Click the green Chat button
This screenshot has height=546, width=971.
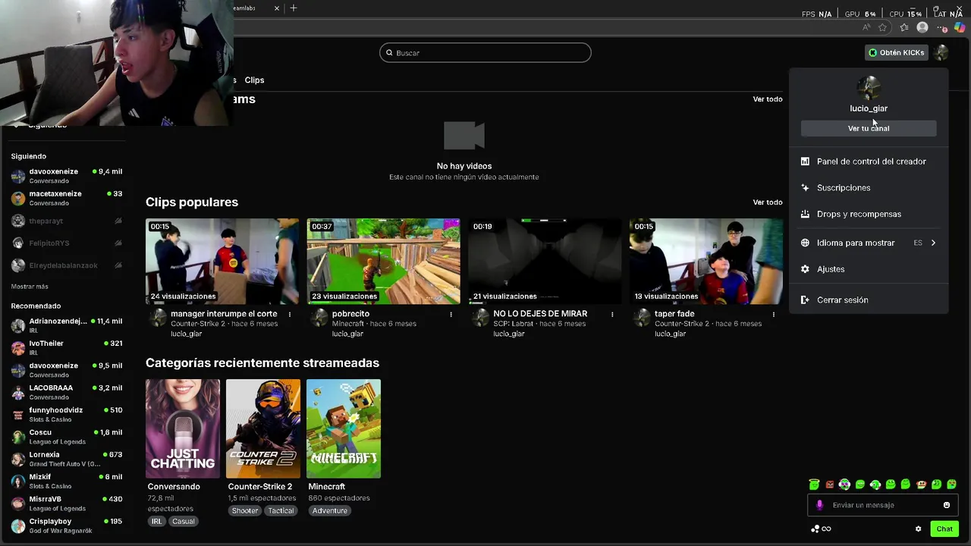(944, 529)
